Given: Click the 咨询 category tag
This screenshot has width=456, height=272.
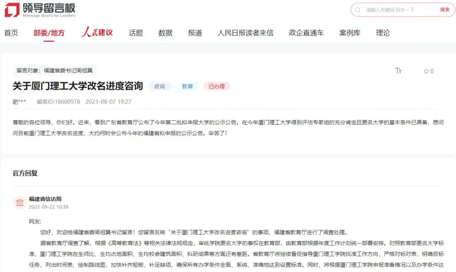Looking at the screenshot, I should coord(160,86).
